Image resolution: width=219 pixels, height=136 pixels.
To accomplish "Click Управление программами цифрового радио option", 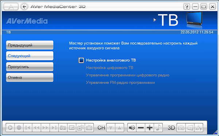I will 128,75.
